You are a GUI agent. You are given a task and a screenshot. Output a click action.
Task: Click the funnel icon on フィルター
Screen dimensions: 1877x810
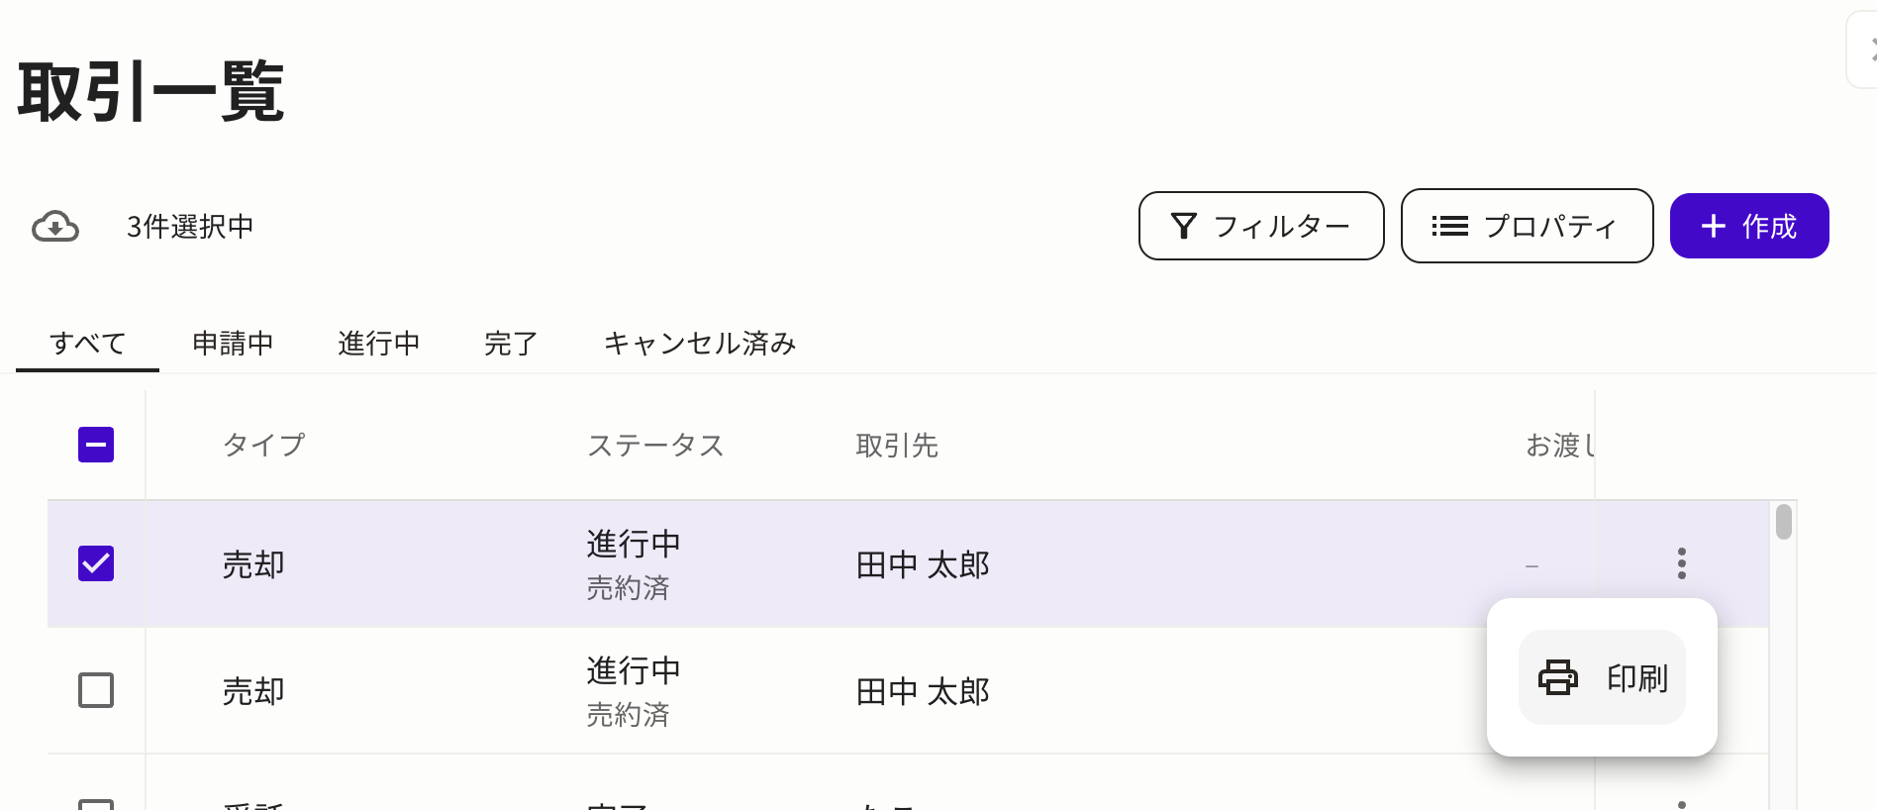(x=1184, y=226)
